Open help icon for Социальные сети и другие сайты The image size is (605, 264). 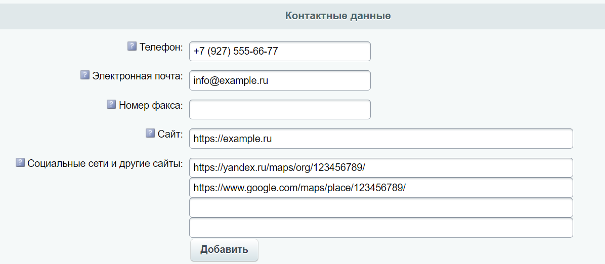tap(20, 162)
